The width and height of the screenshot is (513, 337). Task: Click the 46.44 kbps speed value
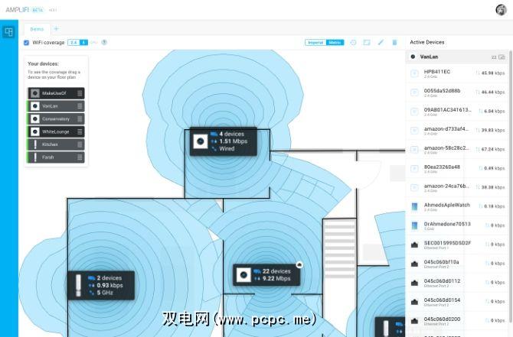click(x=493, y=92)
